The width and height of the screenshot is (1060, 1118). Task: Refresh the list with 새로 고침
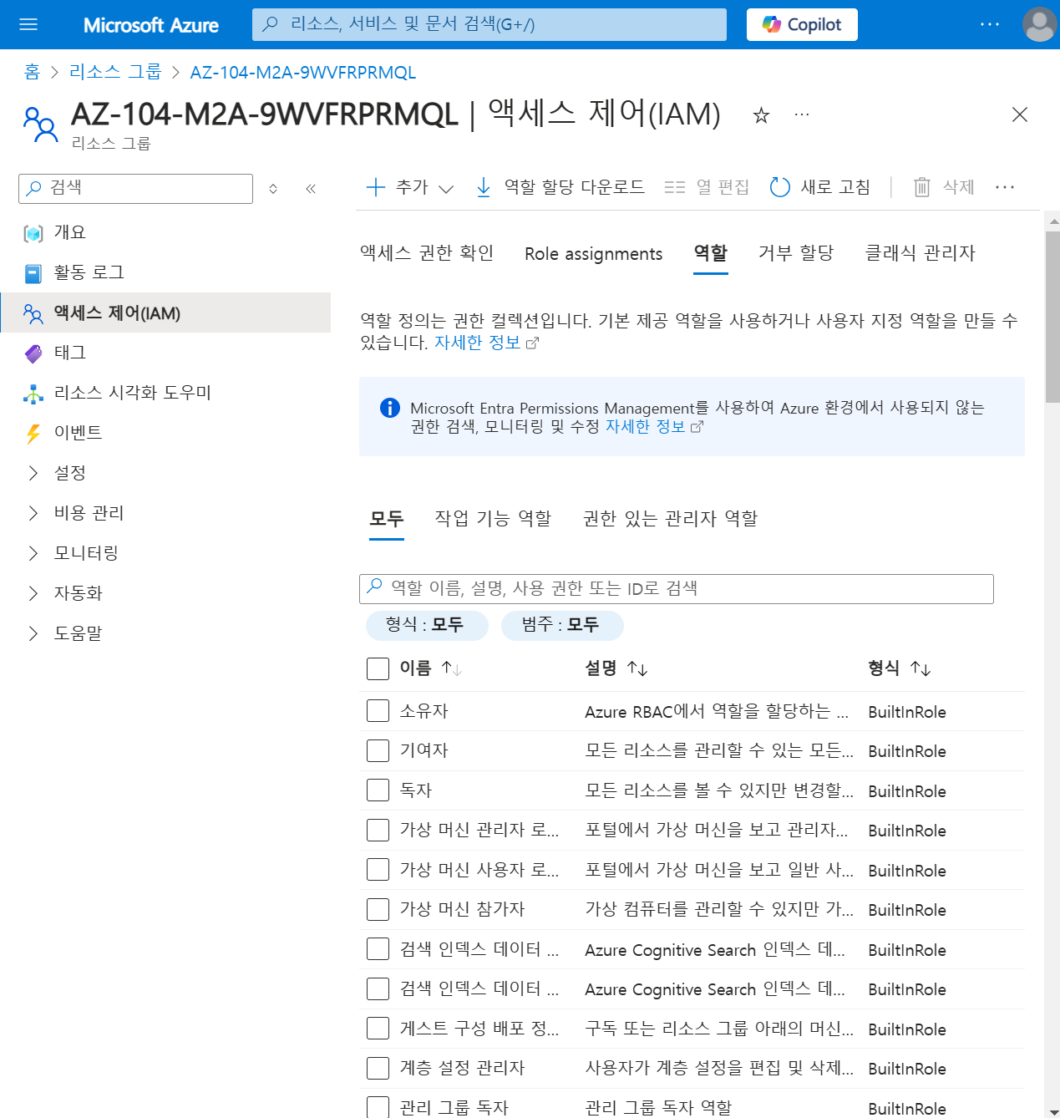pyautogui.click(x=819, y=187)
